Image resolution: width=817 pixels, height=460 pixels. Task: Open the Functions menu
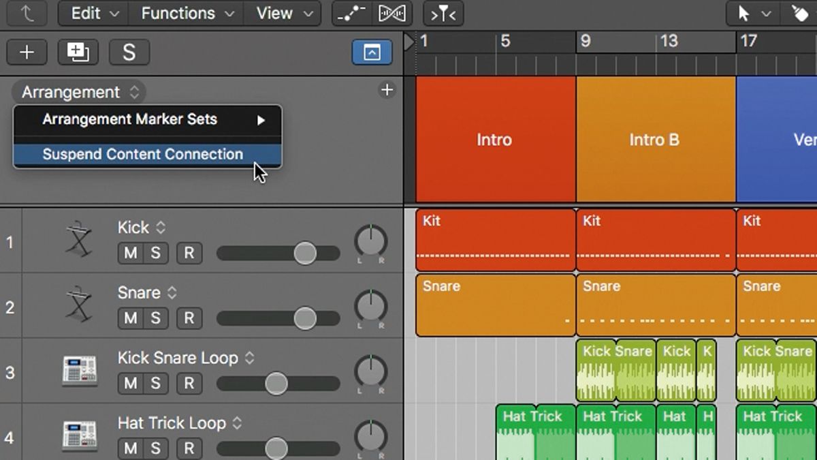(x=178, y=13)
